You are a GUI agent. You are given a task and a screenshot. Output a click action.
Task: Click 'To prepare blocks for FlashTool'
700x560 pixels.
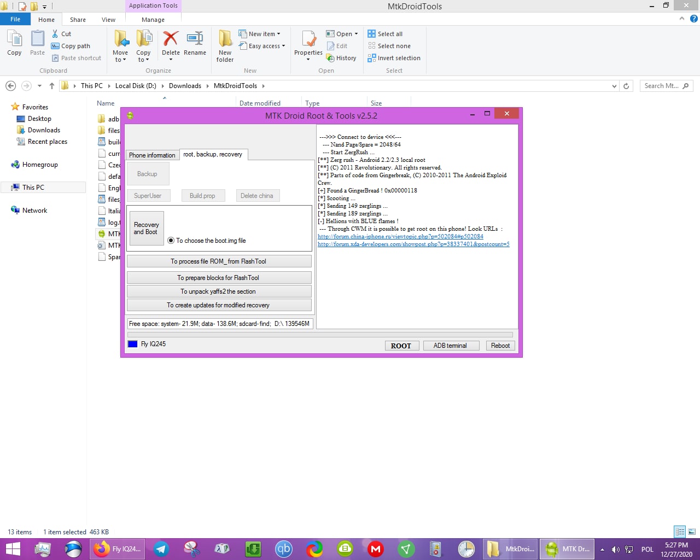219,278
